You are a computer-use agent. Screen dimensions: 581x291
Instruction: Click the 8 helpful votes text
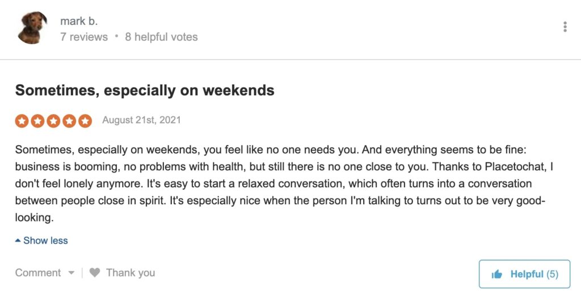[162, 37]
